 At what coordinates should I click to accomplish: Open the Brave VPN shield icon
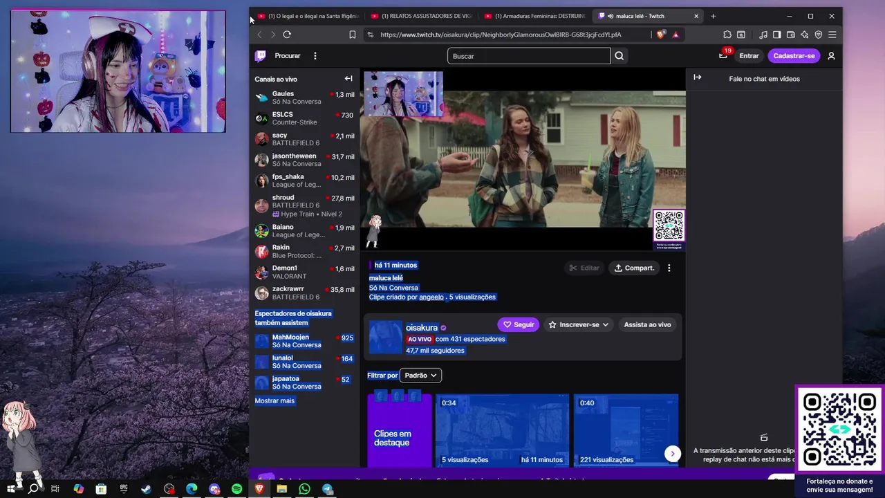coord(819,35)
